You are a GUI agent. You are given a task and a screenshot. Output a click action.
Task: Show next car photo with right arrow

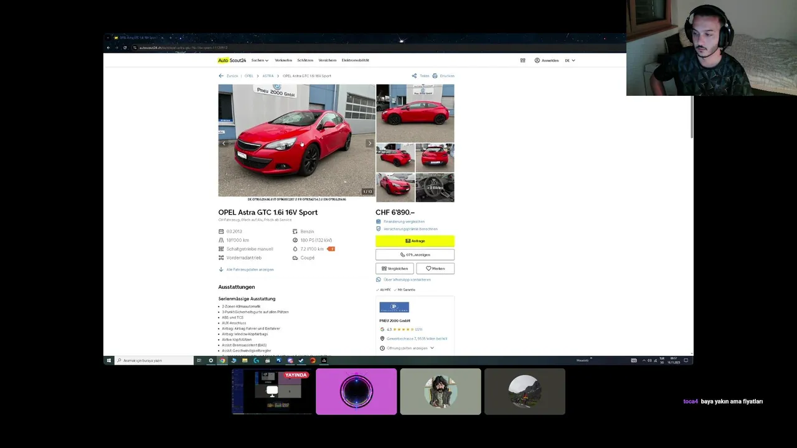pyautogui.click(x=369, y=143)
